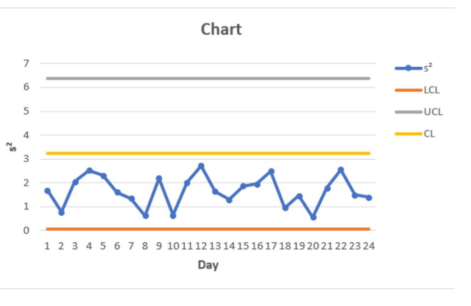Select the CL legend entry
The width and height of the screenshot is (471, 306).
pyautogui.click(x=429, y=134)
